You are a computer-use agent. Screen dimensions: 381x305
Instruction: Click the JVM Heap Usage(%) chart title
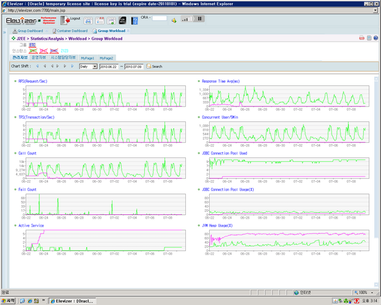(x=217, y=225)
